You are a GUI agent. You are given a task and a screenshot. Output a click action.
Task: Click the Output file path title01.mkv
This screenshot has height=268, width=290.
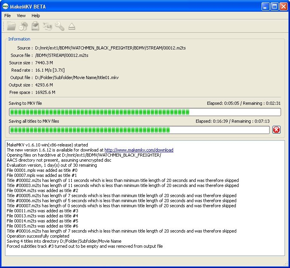(x=77, y=78)
